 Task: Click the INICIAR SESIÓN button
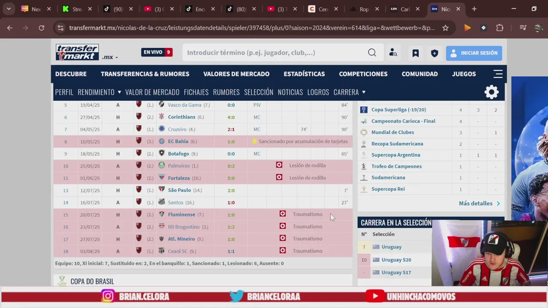coord(474,53)
